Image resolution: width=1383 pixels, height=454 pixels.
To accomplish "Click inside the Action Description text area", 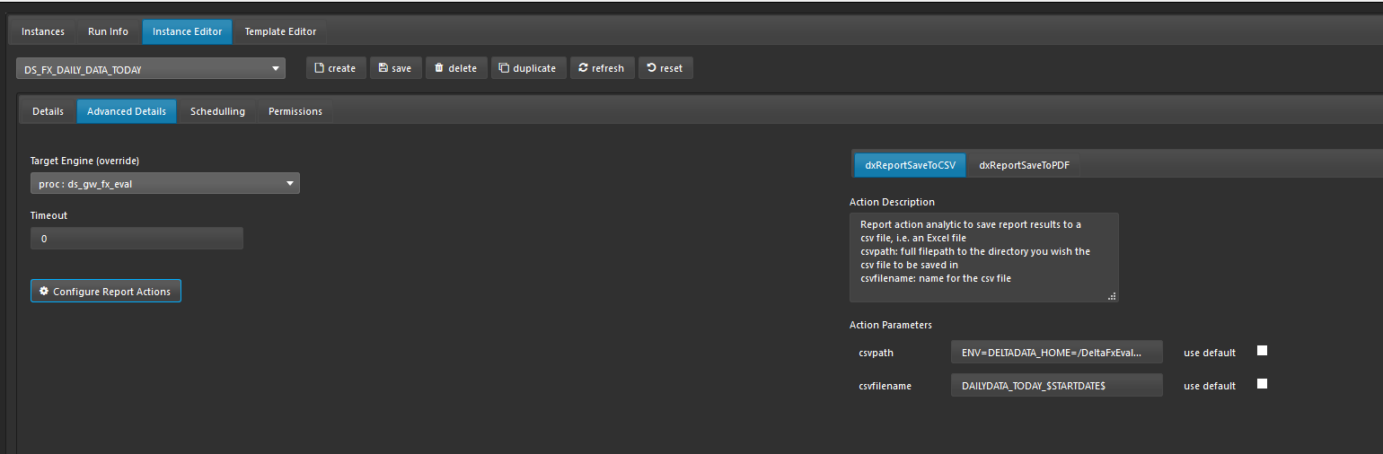I will [984, 258].
